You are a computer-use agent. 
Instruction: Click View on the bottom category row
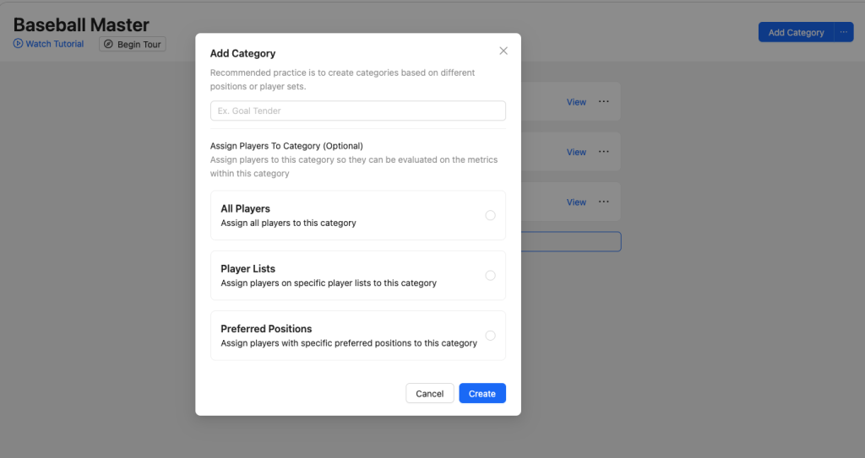576,202
